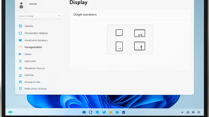Screen dimensions: 209x117
Task: Open the grid icon in system tray
Action: pyautogui.click(x=193, y=112)
